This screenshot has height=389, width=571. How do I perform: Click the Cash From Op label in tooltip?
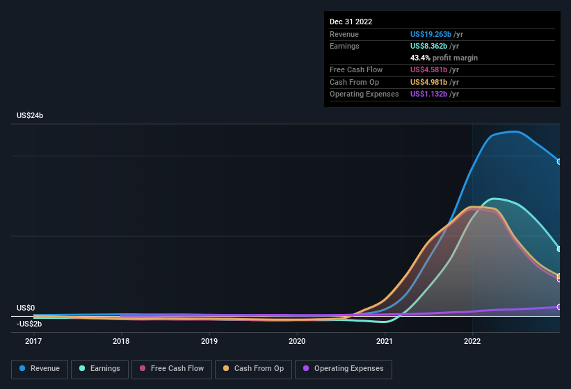[354, 82]
